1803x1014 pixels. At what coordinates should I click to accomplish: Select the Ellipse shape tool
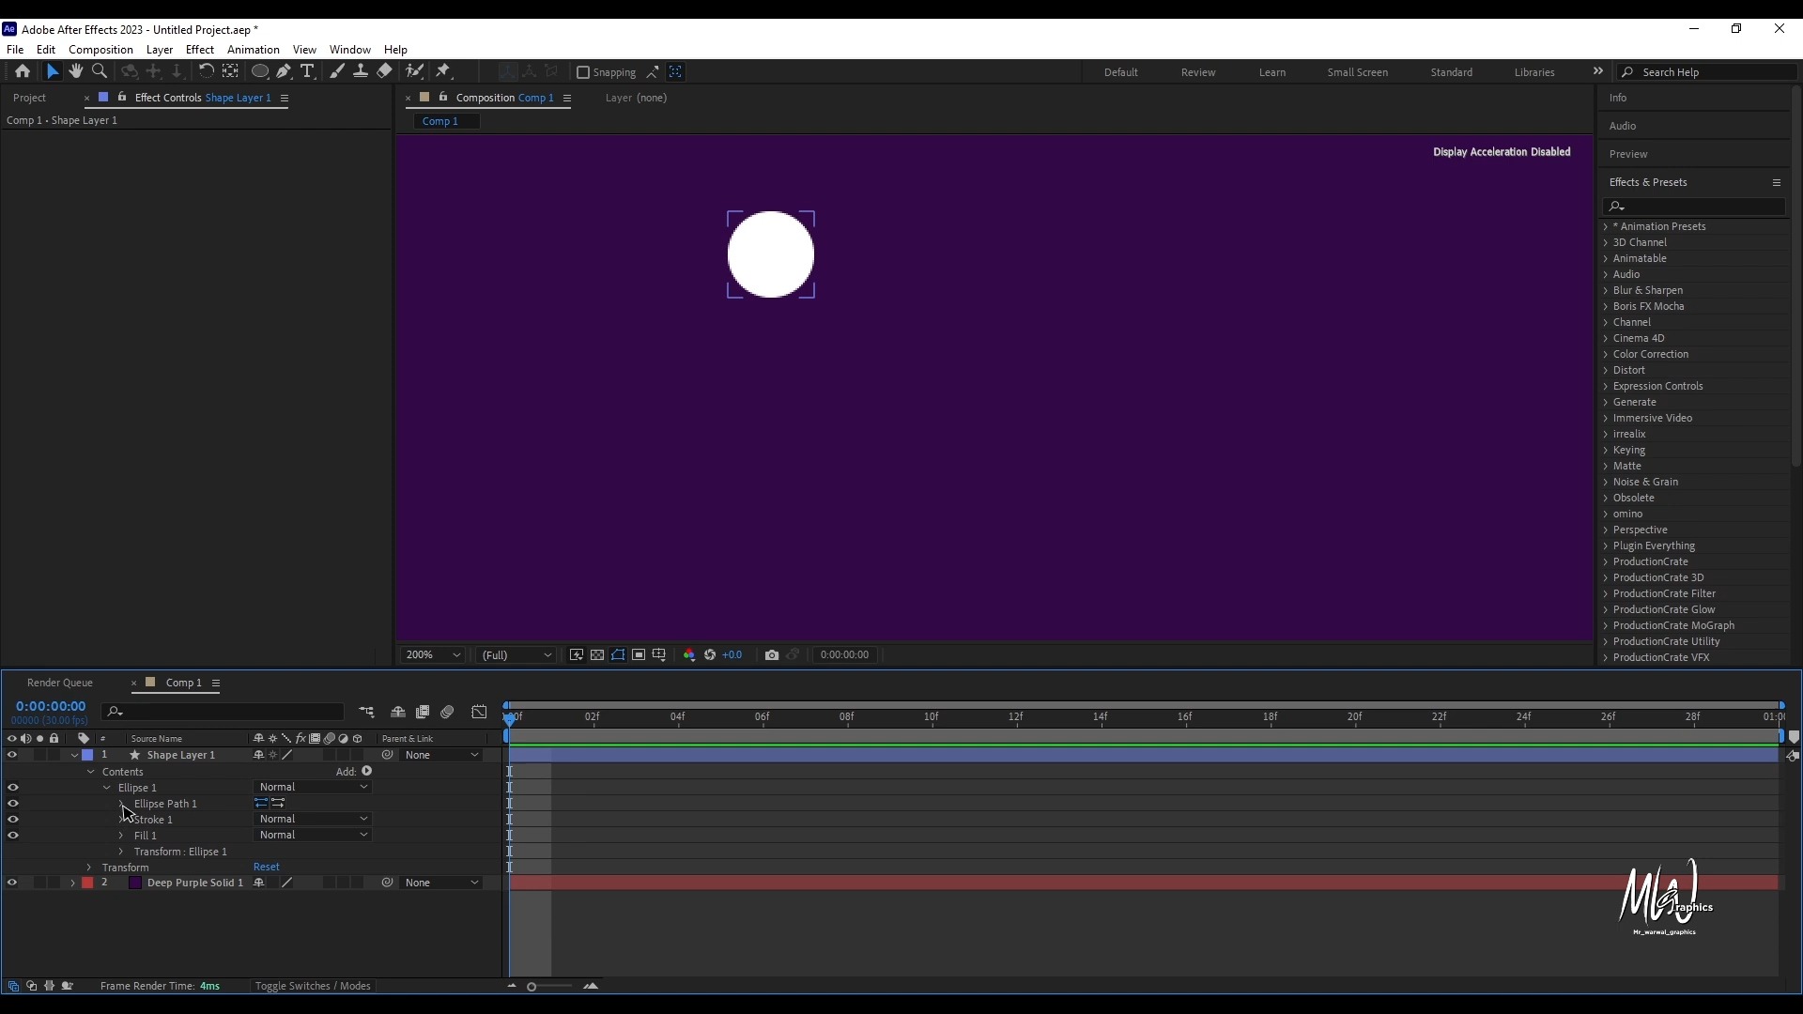[x=260, y=71]
